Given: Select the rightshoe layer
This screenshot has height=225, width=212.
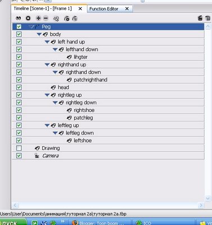Looking at the screenshot, I should pos(109,110).
